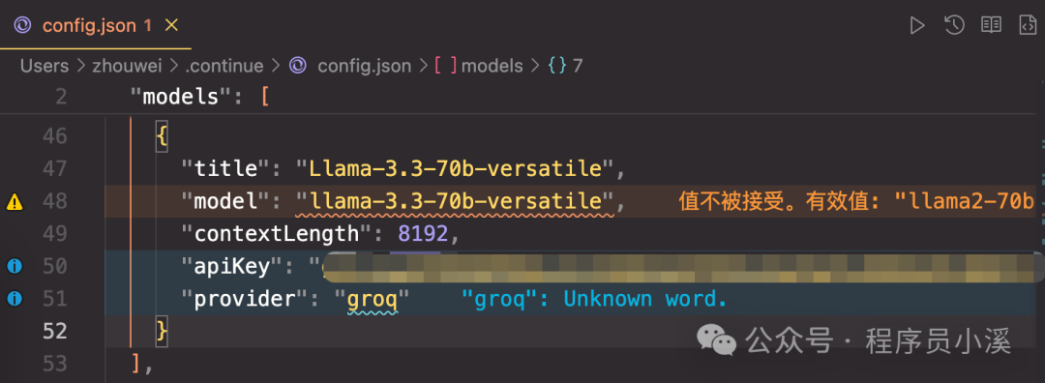
Task: Click line number 49 in gutter
Action: click(x=53, y=234)
